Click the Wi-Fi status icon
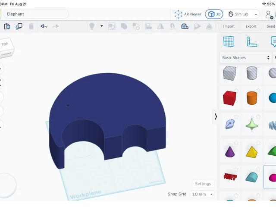 [264, 4]
